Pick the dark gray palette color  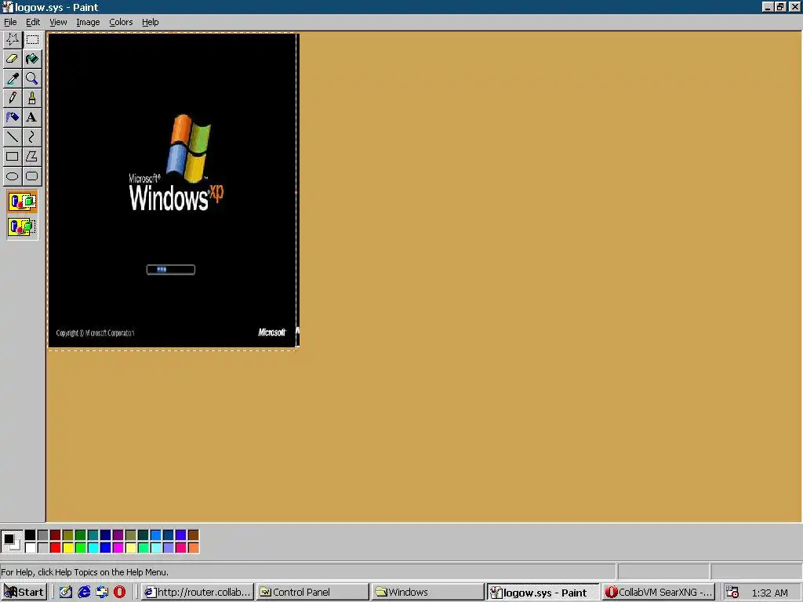point(43,535)
